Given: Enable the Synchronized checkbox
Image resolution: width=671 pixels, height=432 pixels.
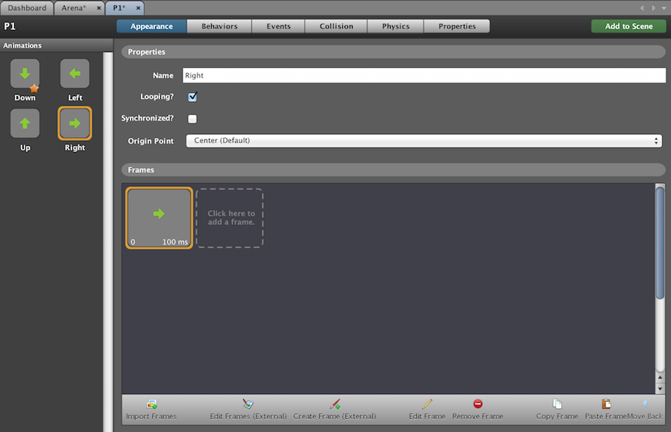Looking at the screenshot, I should point(192,119).
